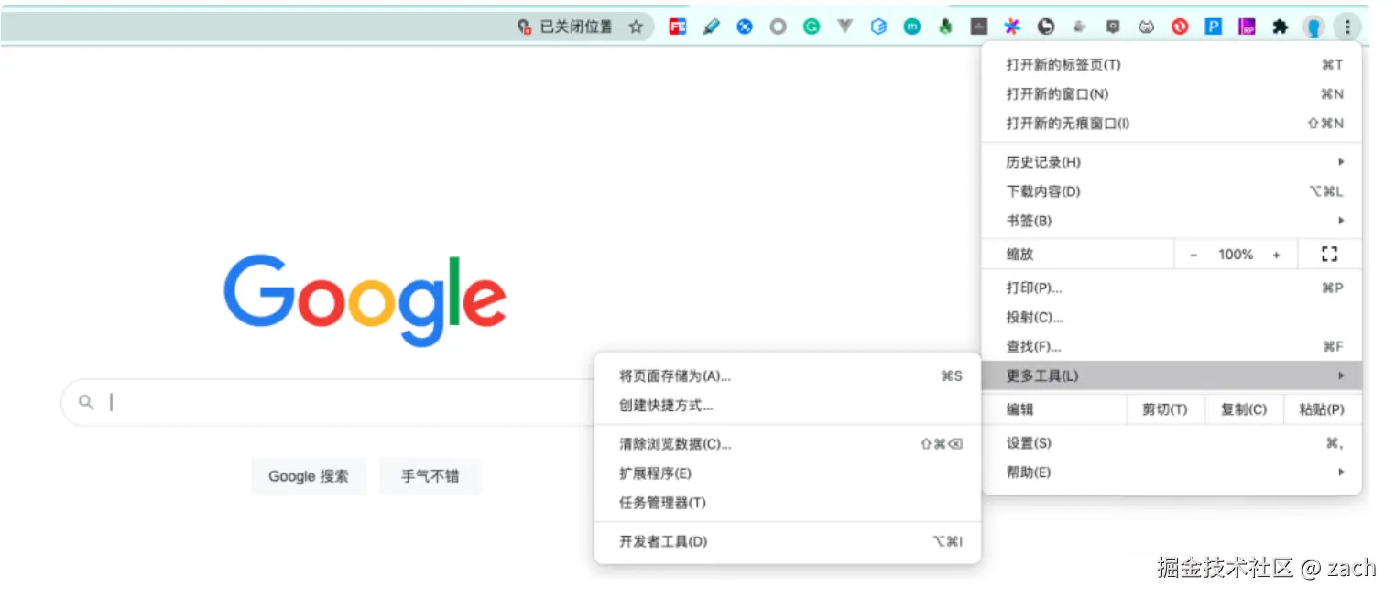Open 扩展程序(E) from submenu
The width and height of the screenshot is (1395, 598).
(x=788, y=473)
